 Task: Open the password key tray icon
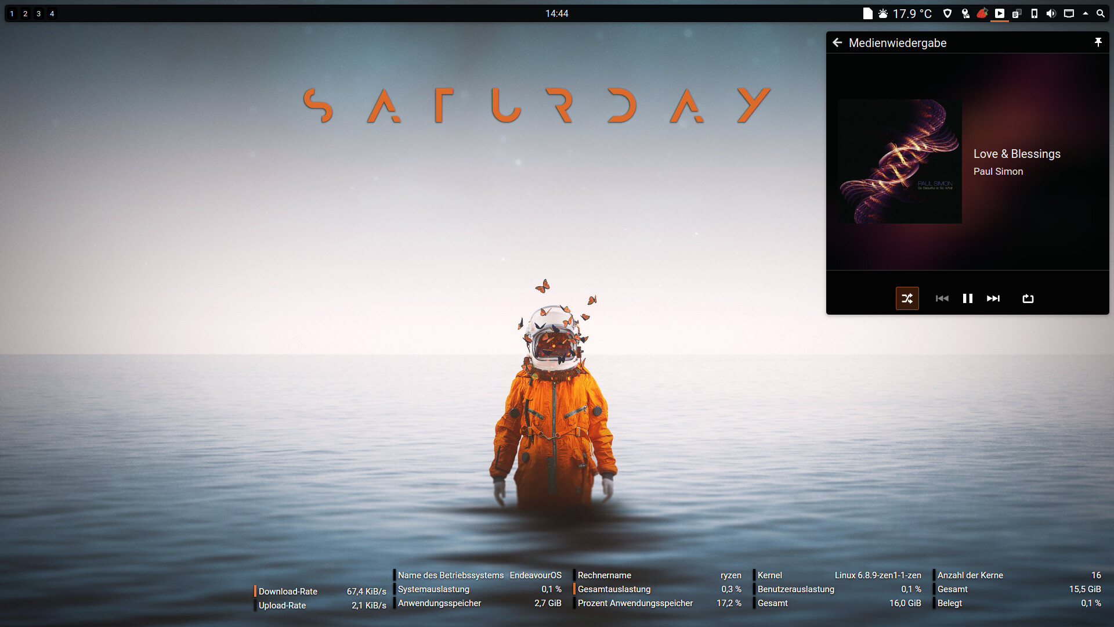click(x=965, y=13)
